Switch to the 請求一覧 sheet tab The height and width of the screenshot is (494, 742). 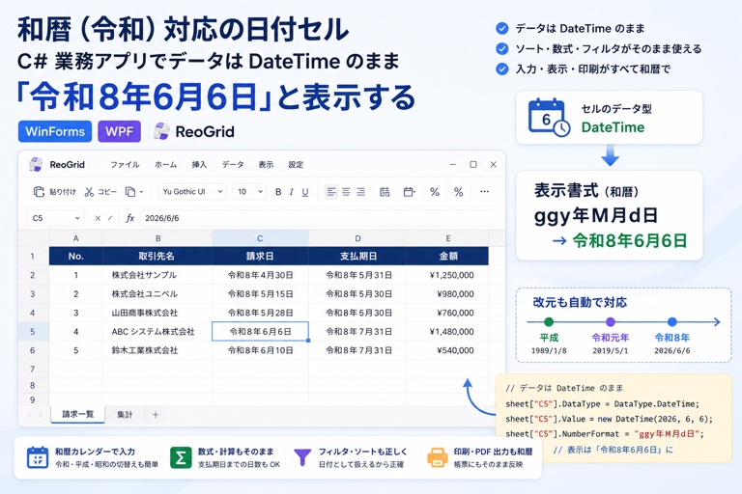[x=77, y=415]
